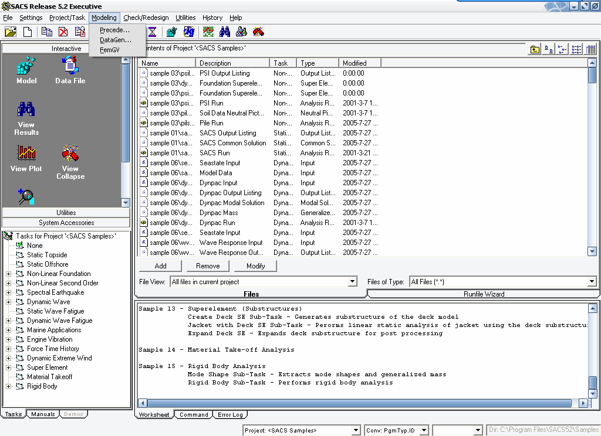Launch the View Collapse dynamite icon
601x436 pixels.
tap(70, 162)
